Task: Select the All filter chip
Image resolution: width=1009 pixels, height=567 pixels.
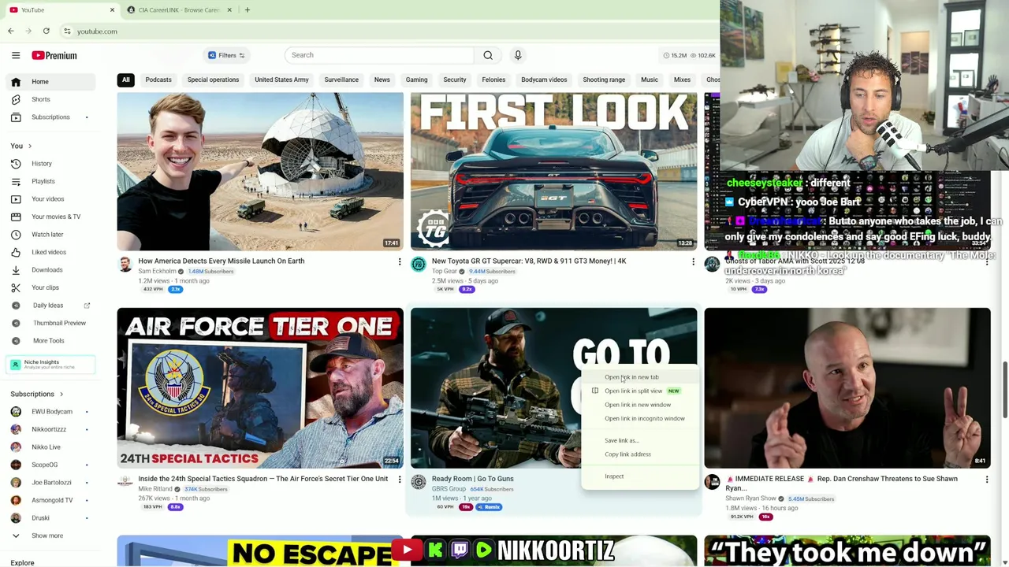Action: (125, 80)
